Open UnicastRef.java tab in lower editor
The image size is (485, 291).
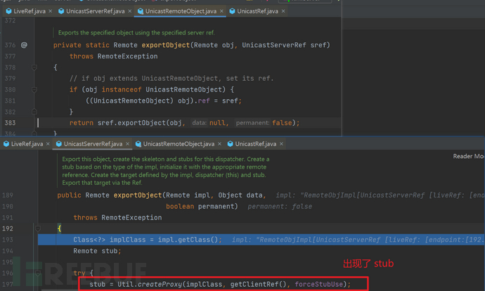point(255,144)
